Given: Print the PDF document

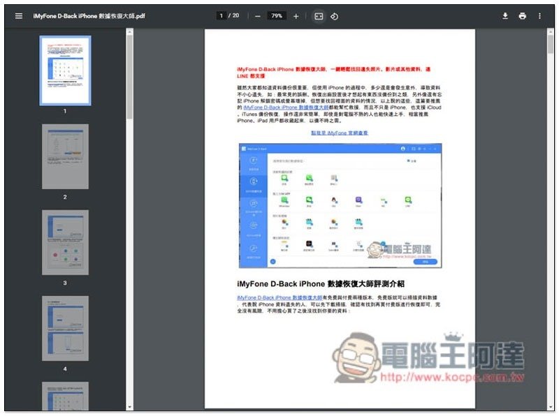Looking at the screenshot, I should pyautogui.click(x=522, y=16).
